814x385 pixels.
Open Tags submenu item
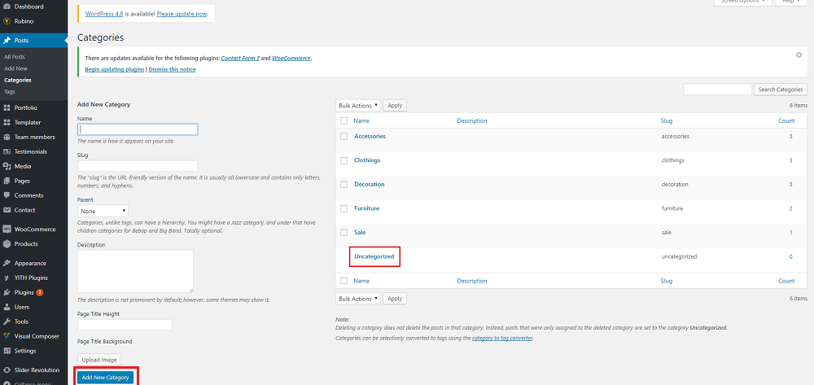point(9,91)
